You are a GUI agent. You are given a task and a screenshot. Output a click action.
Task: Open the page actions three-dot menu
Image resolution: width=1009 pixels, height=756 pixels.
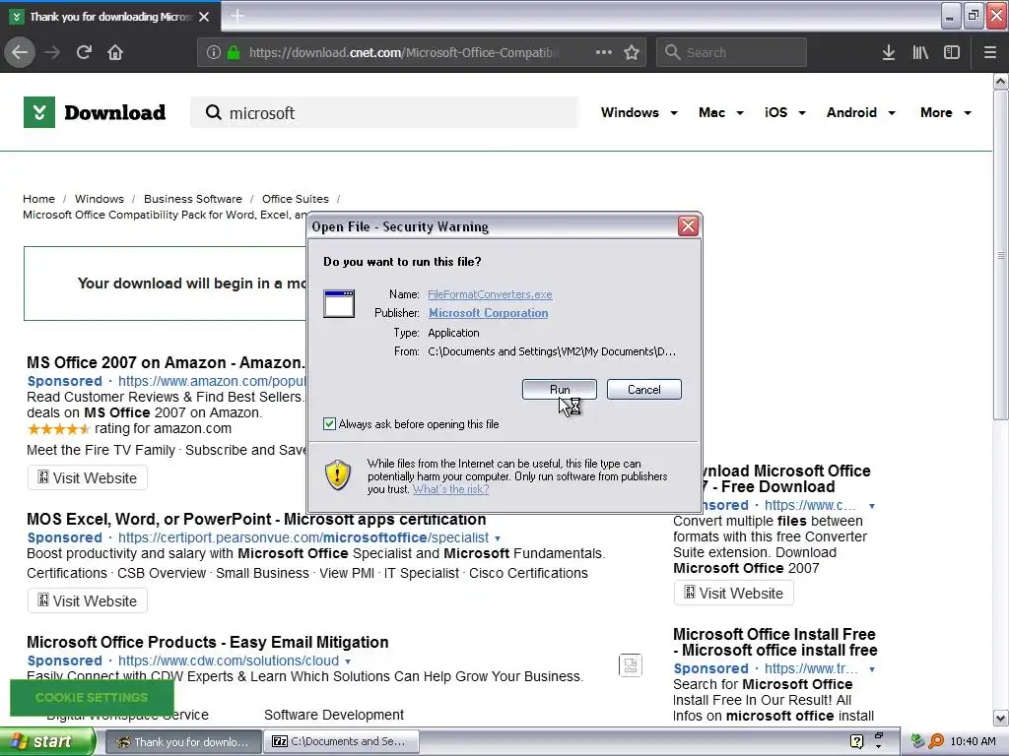pos(604,52)
